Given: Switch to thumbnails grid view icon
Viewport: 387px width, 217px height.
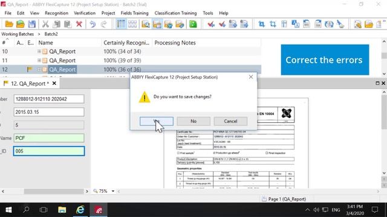Looking at the screenshot, I should coord(132,24).
